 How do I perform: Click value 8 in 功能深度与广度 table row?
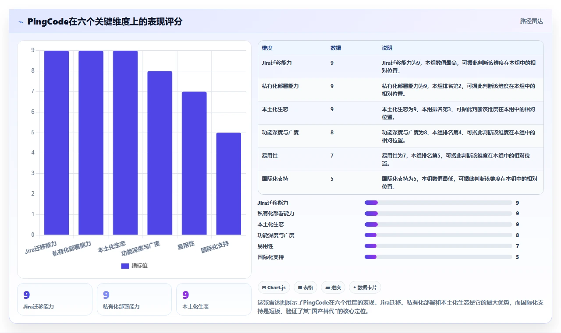point(332,132)
